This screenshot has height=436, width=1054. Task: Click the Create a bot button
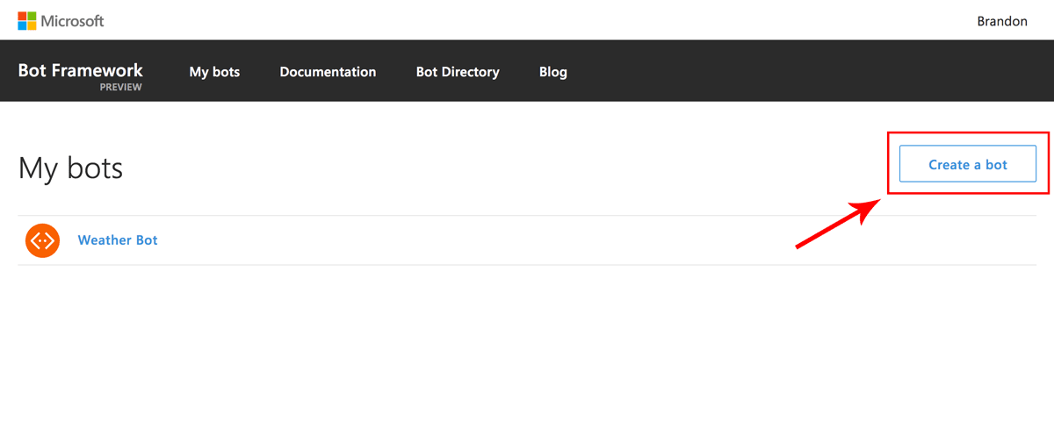[968, 164]
